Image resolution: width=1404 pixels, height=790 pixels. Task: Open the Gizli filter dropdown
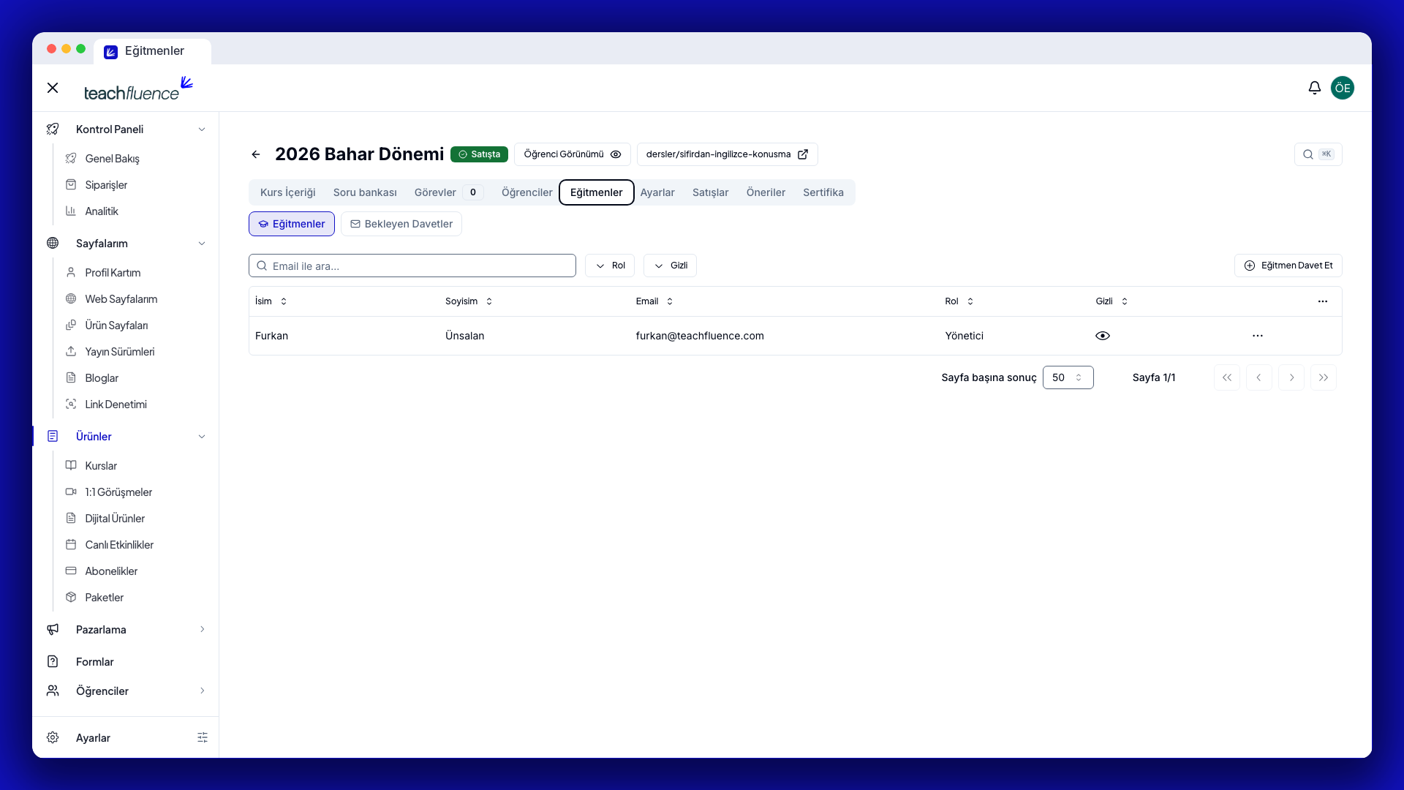[670, 266]
